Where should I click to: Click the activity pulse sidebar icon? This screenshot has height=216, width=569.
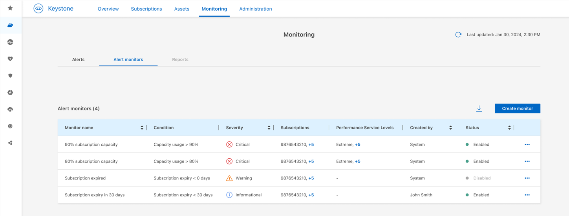10,42
